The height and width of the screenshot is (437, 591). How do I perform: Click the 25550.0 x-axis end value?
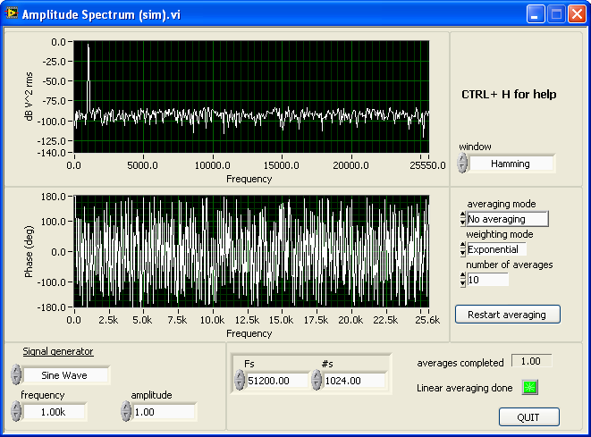(427, 165)
